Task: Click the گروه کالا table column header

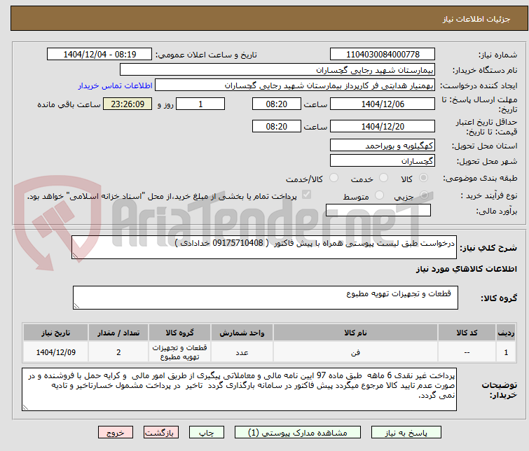Action: [x=180, y=333]
